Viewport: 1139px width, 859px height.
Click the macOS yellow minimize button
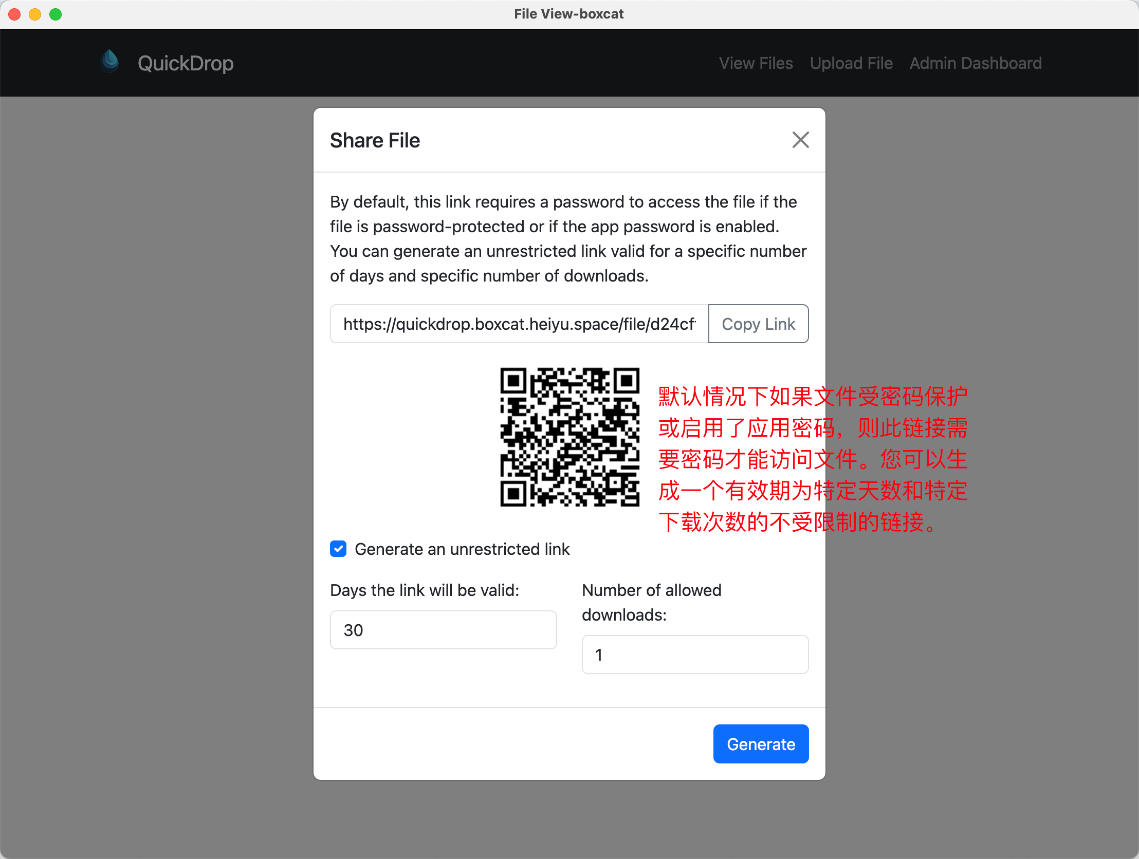click(x=35, y=14)
